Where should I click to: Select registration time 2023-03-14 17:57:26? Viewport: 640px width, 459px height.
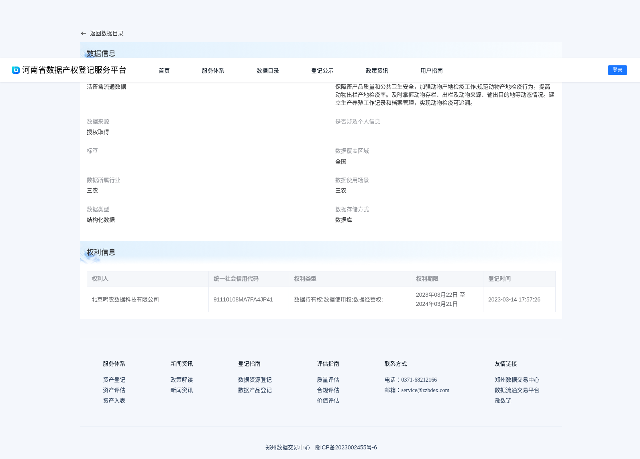[514, 299]
